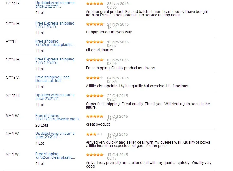
Task: Open "Free shipping 11x11x2cm, Jewelry" product link
Action: (x=58, y=117)
